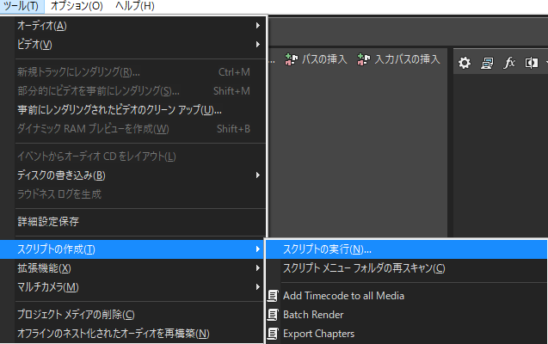Choose スクリプト メニュー フォルダの再スキャン(C)

point(406,268)
